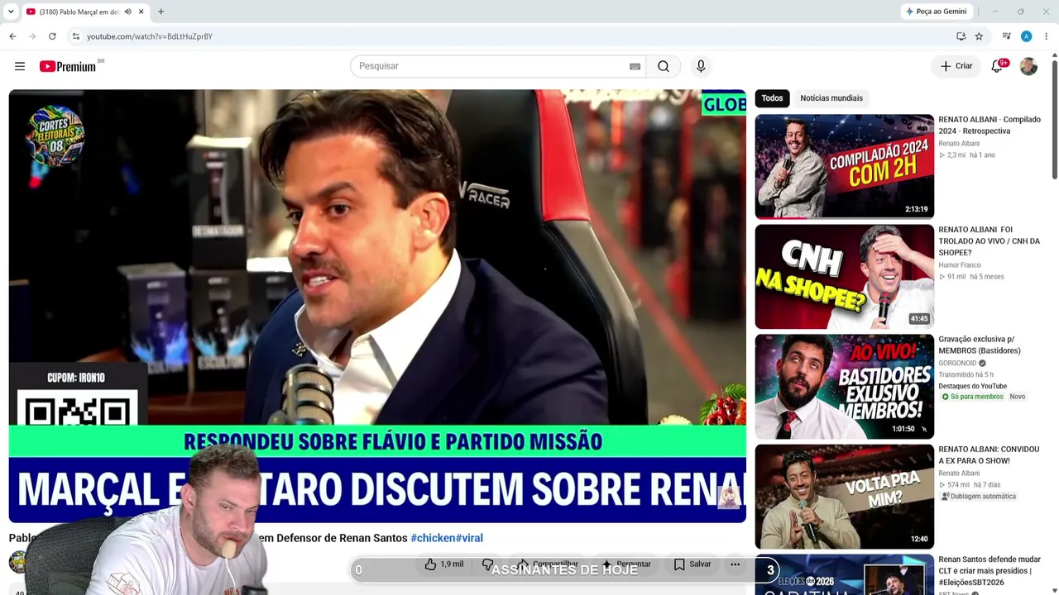Image resolution: width=1059 pixels, height=595 pixels.
Task: Click the Peça ao Gemini button
Action: tap(937, 12)
